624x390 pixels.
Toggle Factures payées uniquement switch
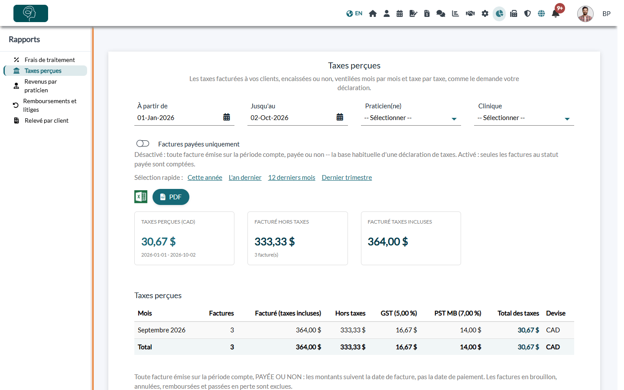click(143, 143)
